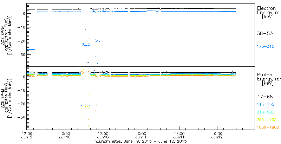Click the -20 tick on proton flux axis
This screenshot has width=281, height=144.
click(x=21, y=104)
